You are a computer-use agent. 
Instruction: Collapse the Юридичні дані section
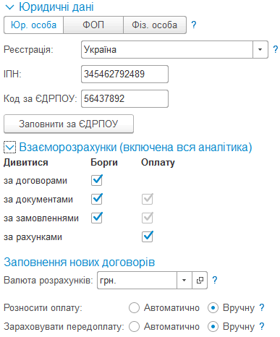[10, 7]
